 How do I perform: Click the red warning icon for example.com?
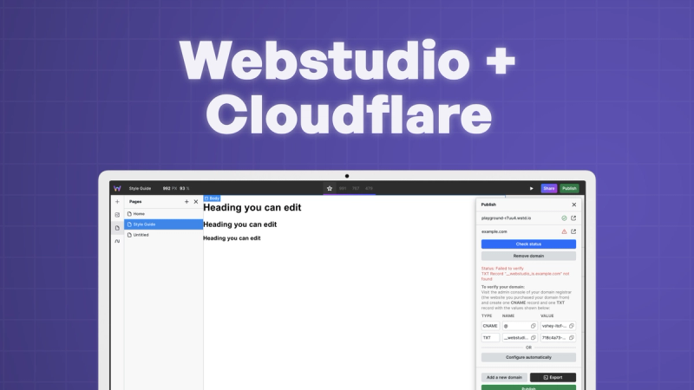(565, 231)
